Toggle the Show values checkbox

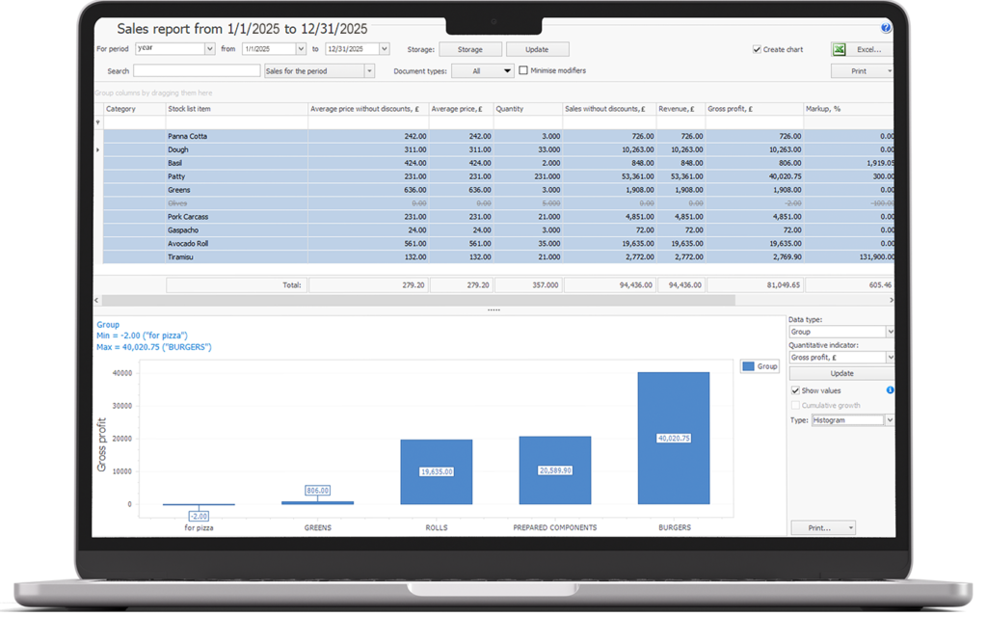[x=795, y=390]
